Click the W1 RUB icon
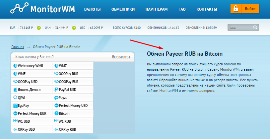Viewport: 270px width, 139px height. [x=56, y=121]
